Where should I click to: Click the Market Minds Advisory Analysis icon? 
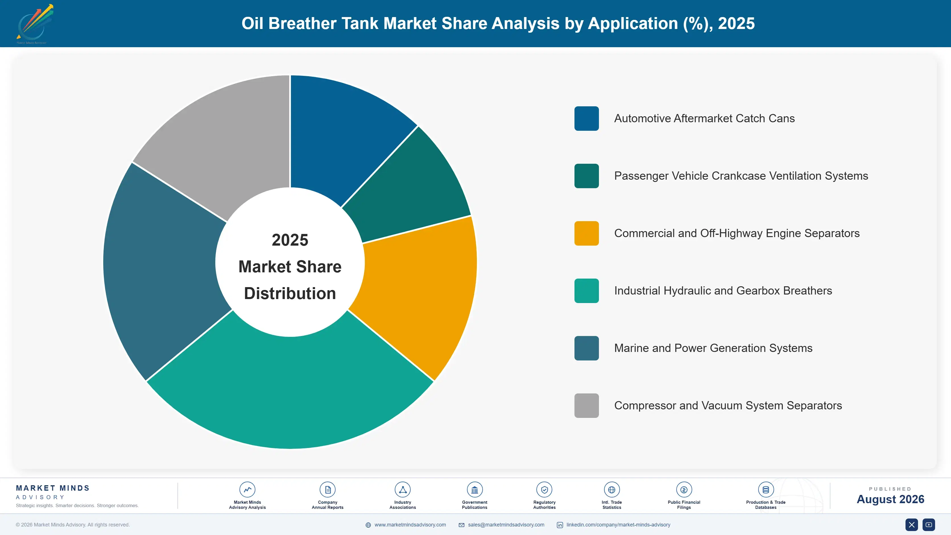pos(247,490)
